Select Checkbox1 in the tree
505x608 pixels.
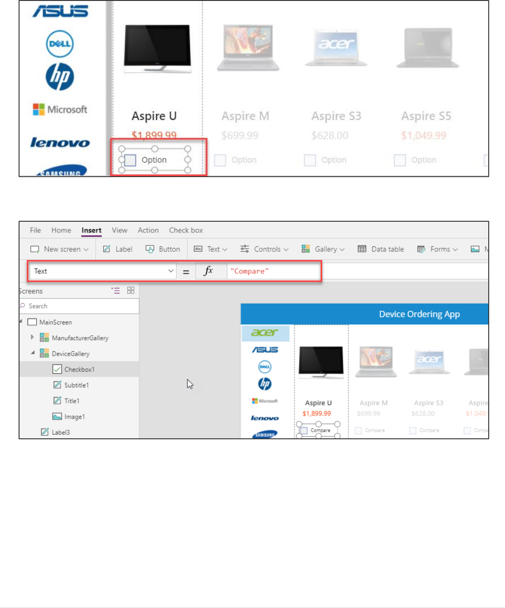pos(79,370)
